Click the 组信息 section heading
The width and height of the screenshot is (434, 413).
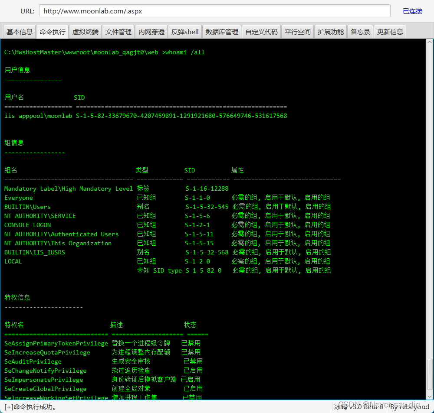pos(14,143)
